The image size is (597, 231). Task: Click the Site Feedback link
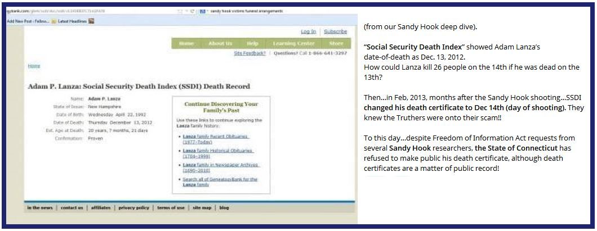pyautogui.click(x=250, y=53)
